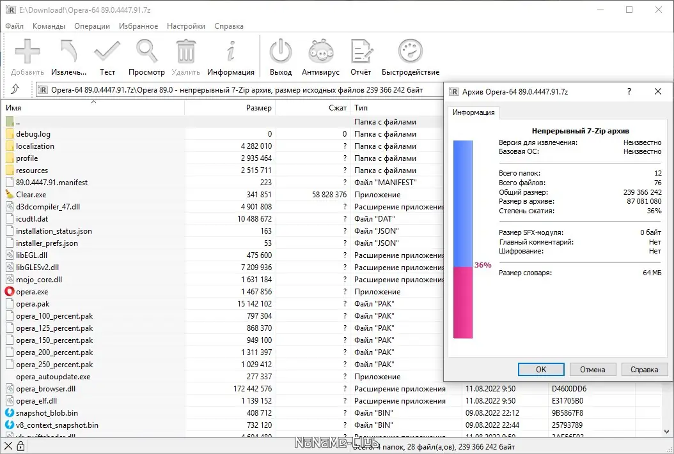Click the Удалить (Delete) trash icon
This screenshot has width=674, height=454.
[186, 52]
